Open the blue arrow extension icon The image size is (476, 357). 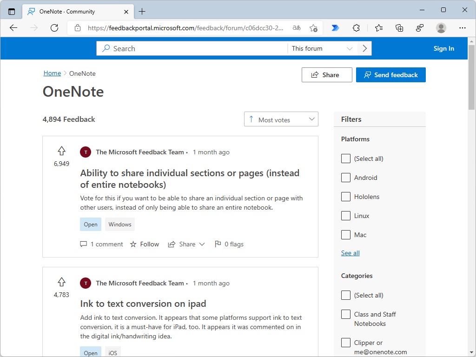point(335,28)
